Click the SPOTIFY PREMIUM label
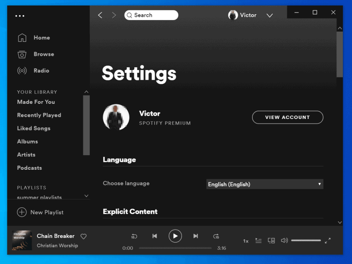The width and height of the screenshot is (352, 264). click(165, 123)
